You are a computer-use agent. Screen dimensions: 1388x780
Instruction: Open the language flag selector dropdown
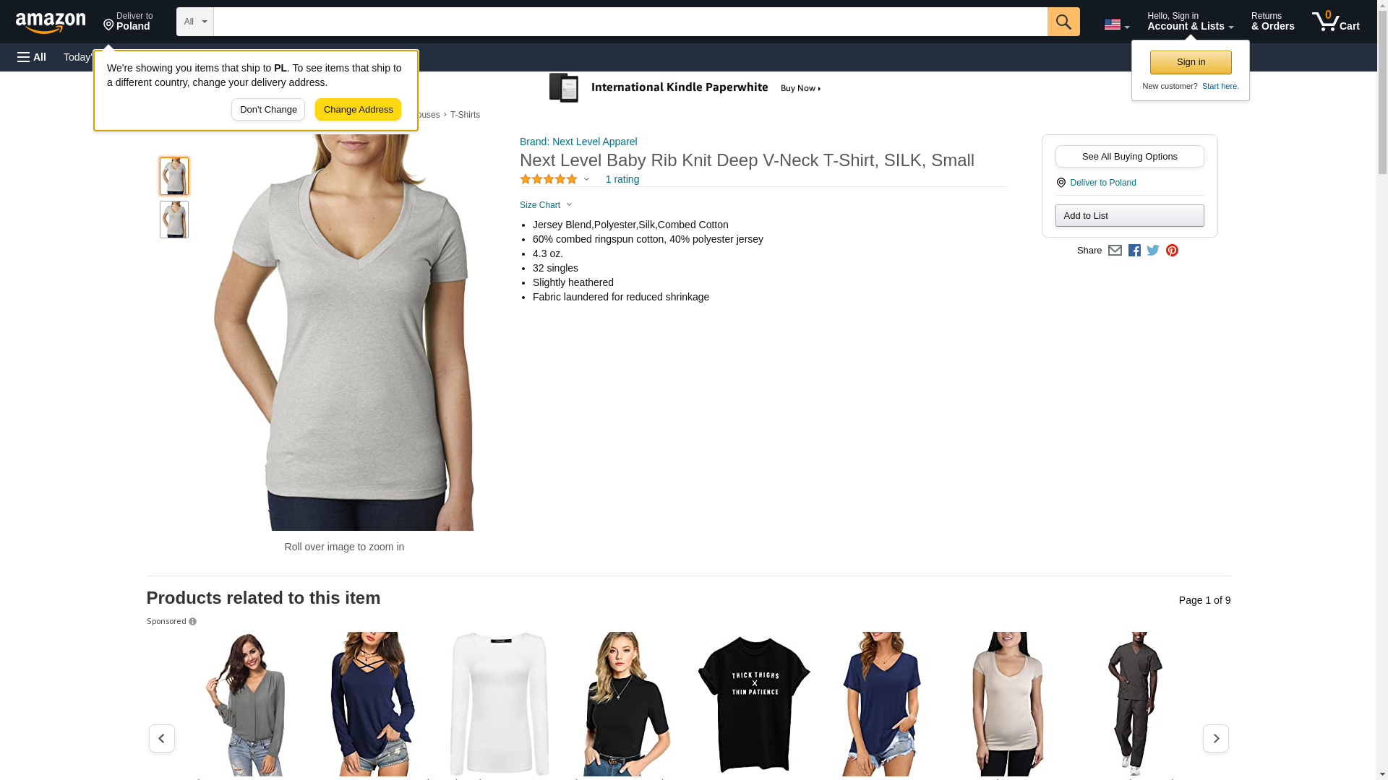point(1116,25)
